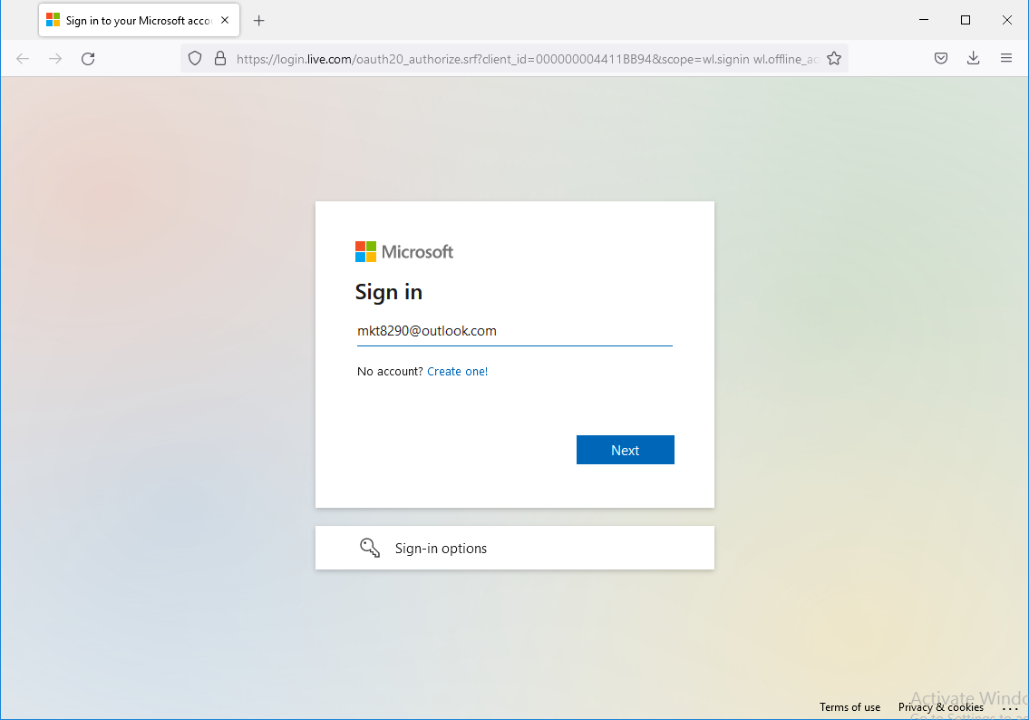Click the key icon in Sign-in options

(370, 548)
